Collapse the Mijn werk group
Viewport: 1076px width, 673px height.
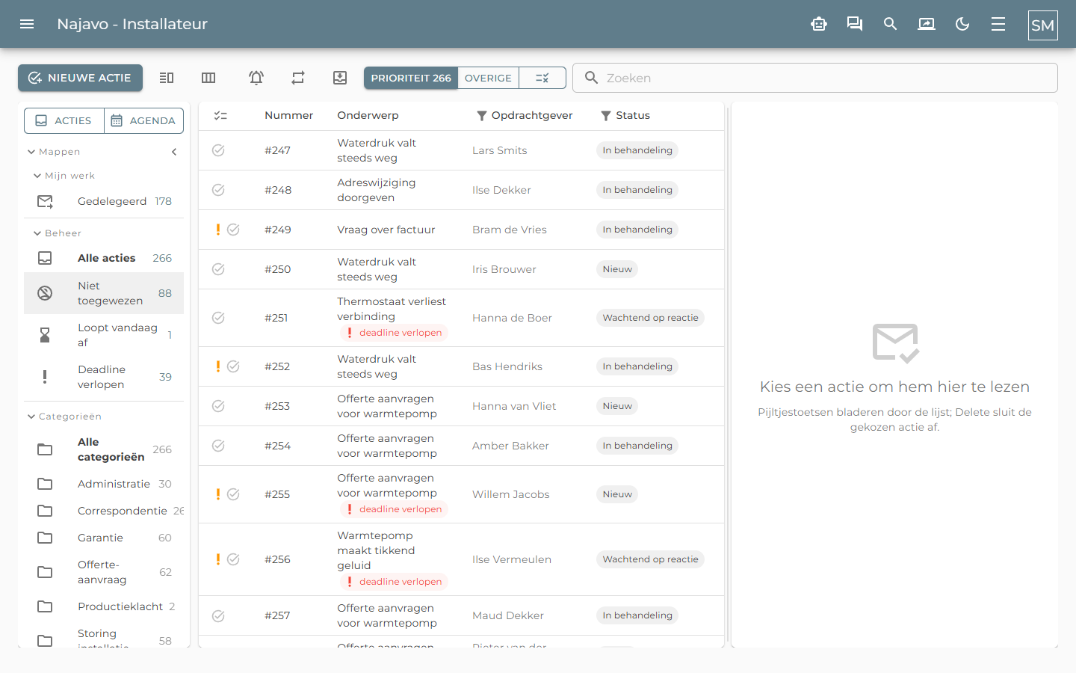[x=64, y=176]
